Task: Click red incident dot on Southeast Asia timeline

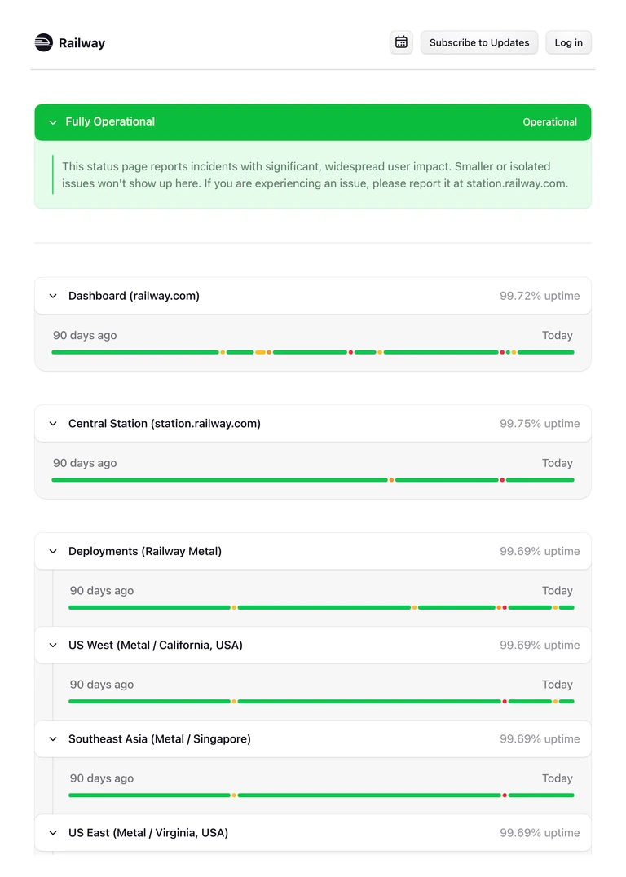Action: click(505, 795)
